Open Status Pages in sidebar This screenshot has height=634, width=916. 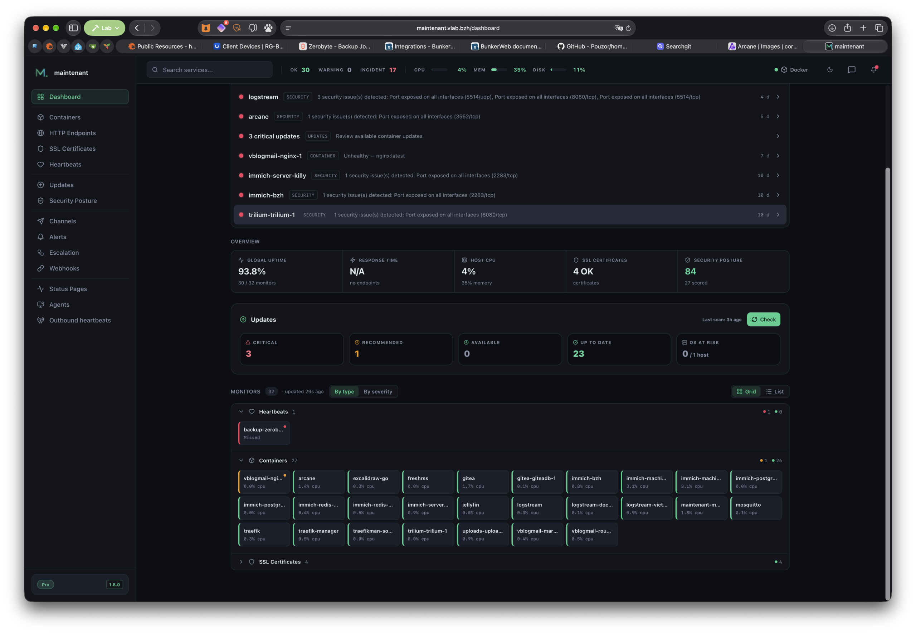click(80, 289)
